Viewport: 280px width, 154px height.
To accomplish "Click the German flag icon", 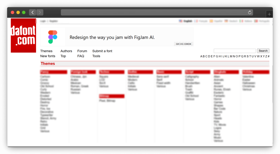I will 226,21.
